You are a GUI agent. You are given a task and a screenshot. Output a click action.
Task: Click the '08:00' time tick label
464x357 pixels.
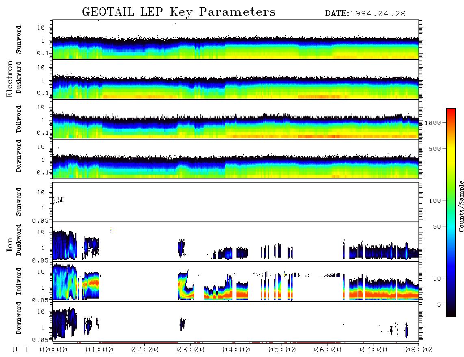(419, 350)
